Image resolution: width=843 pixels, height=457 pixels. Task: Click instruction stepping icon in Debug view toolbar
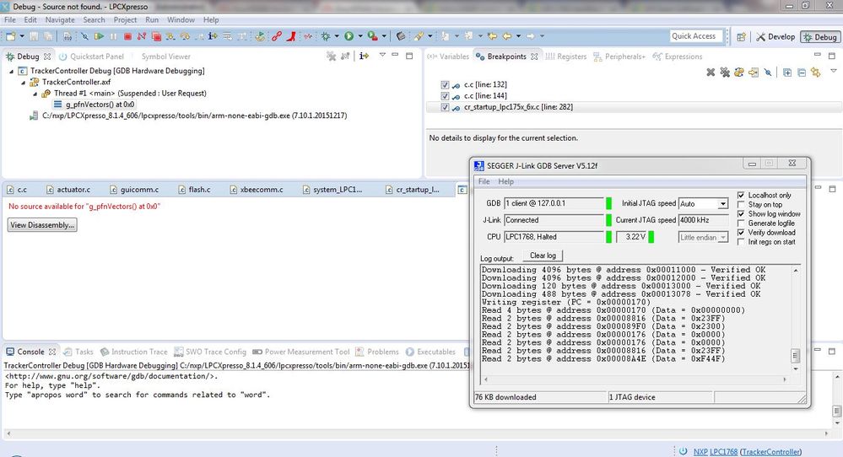point(364,56)
